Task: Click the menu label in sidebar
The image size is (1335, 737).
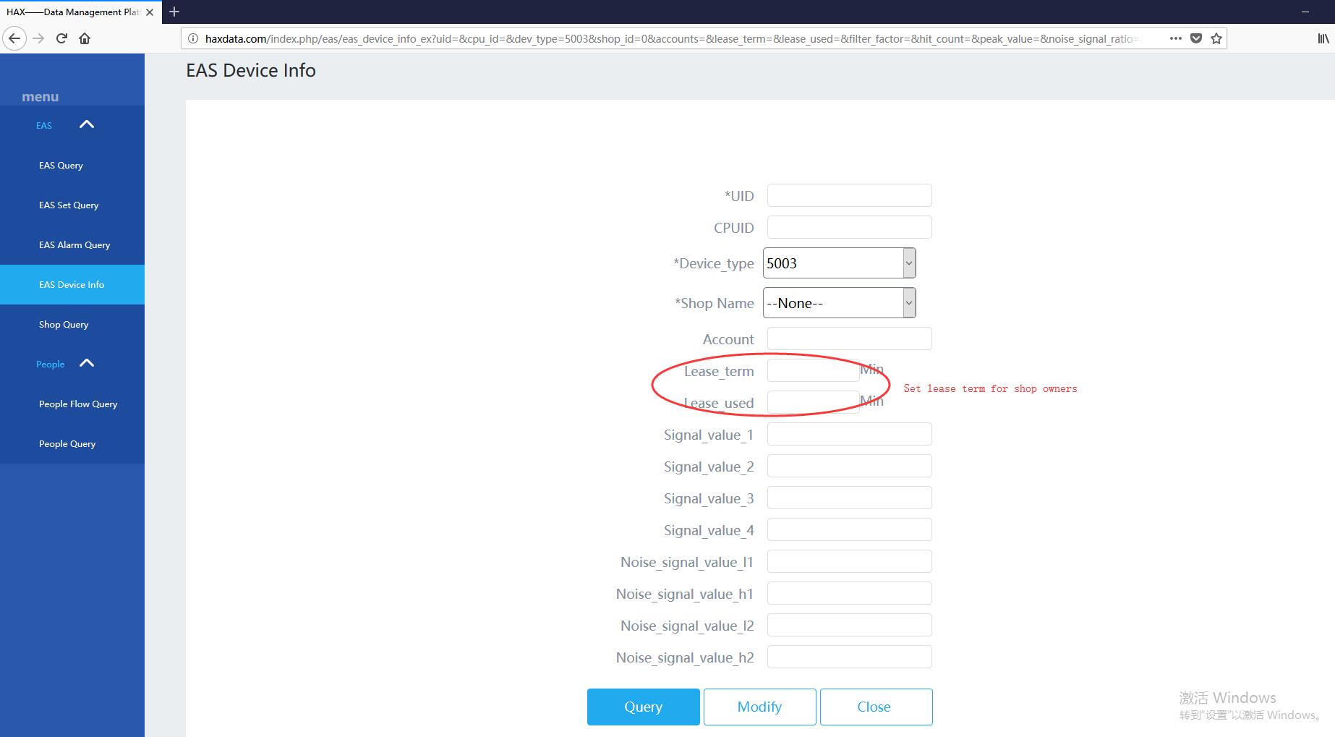Action: pyautogui.click(x=40, y=97)
